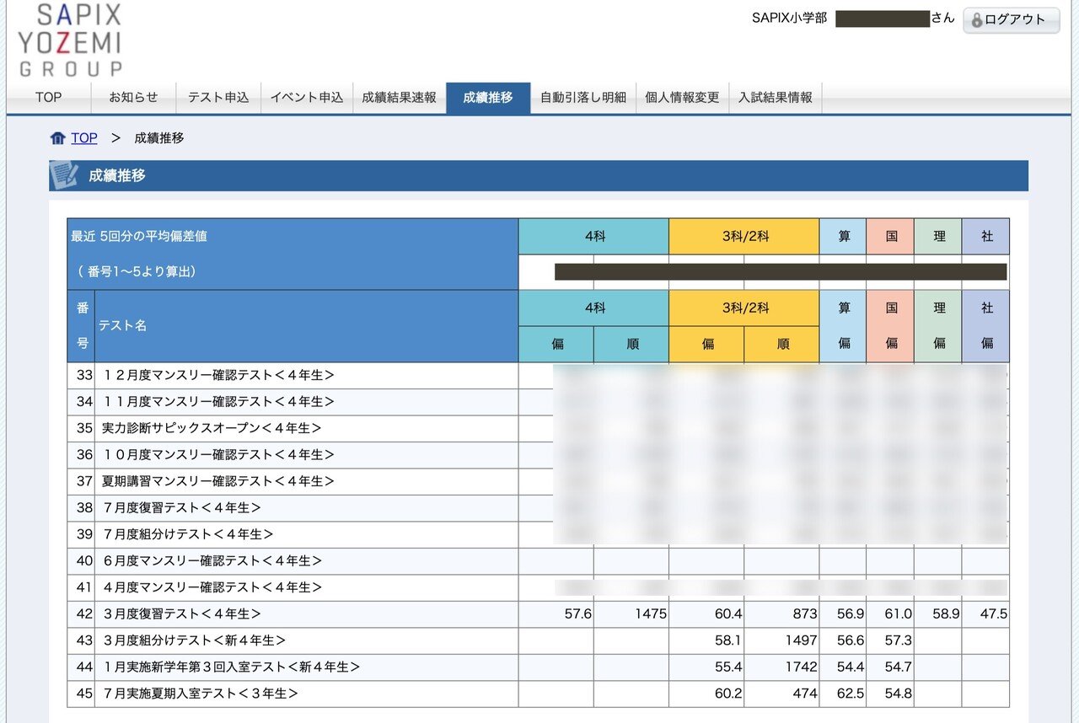Click the yellow 3科/2科 column header
This screenshot has width=1079, height=723.
(x=744, y=308)
